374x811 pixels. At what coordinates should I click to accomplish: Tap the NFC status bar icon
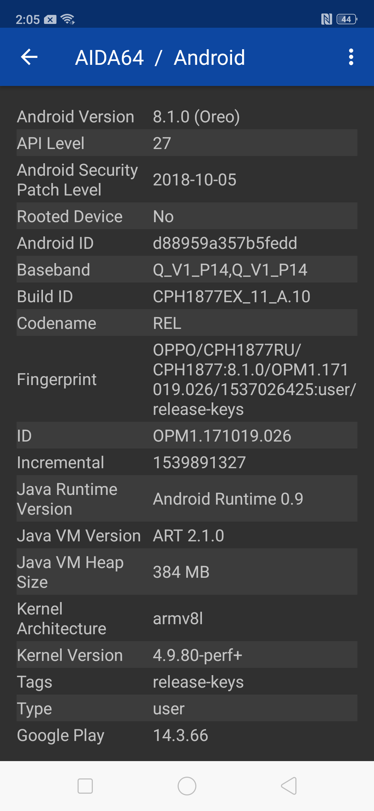pyautogui.click(x=326, y=19)
